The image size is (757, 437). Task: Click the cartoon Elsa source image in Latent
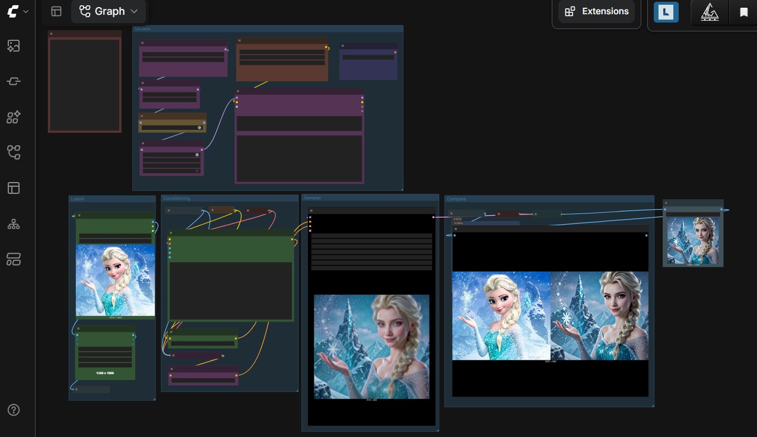pos(116,280)
